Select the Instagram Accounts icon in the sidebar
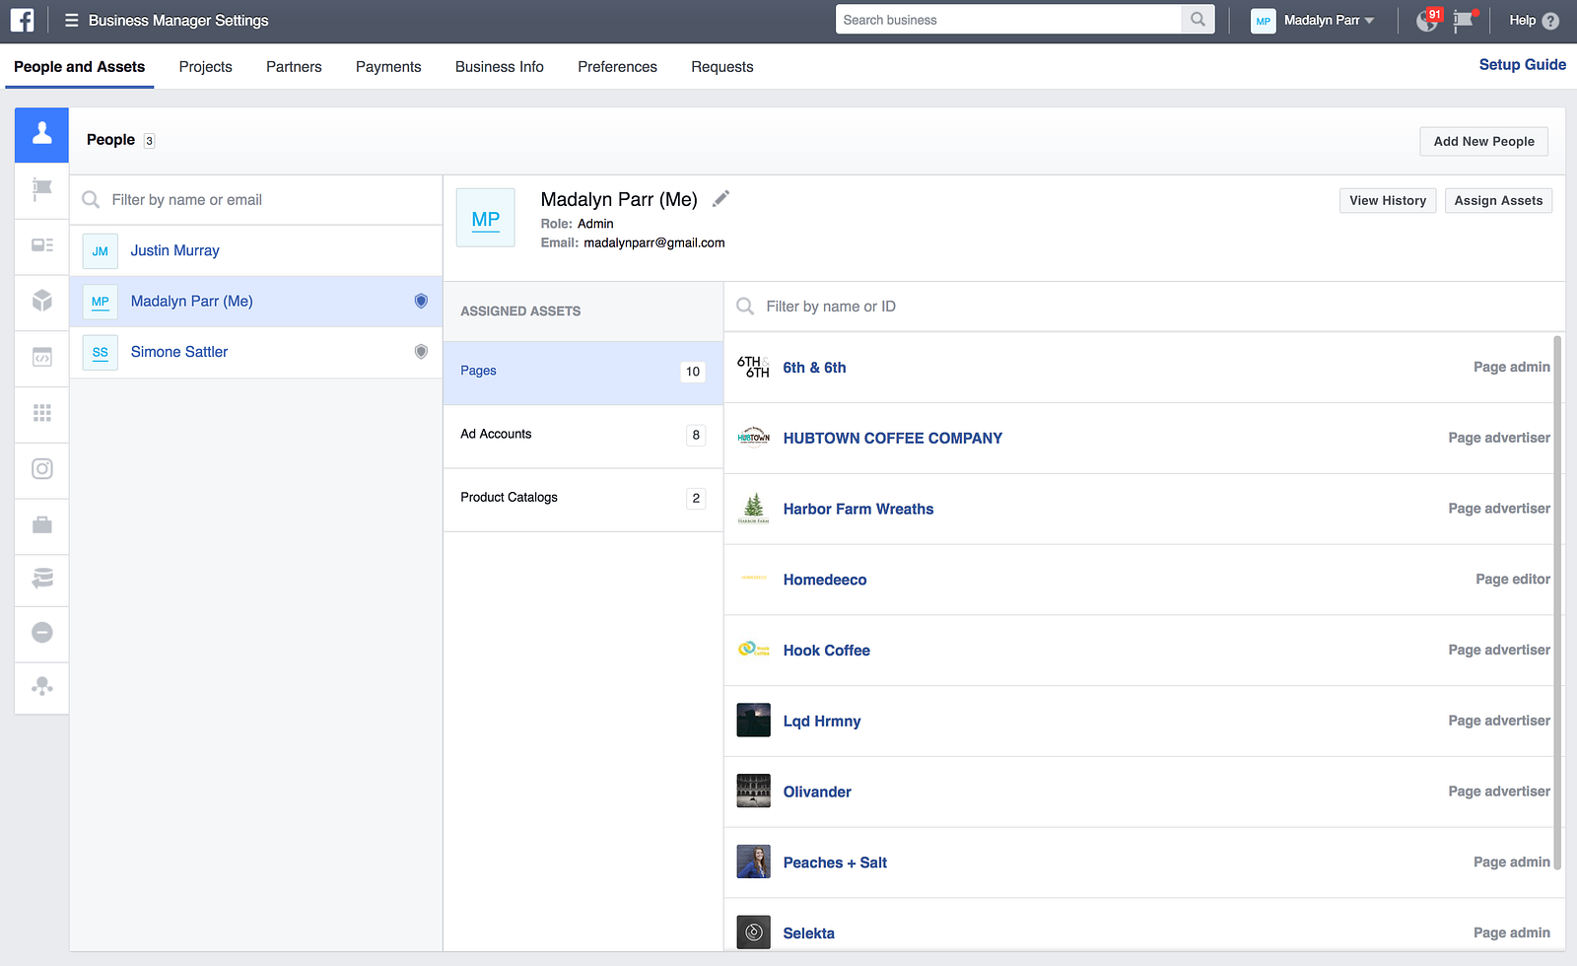 [x=41, y=469]
